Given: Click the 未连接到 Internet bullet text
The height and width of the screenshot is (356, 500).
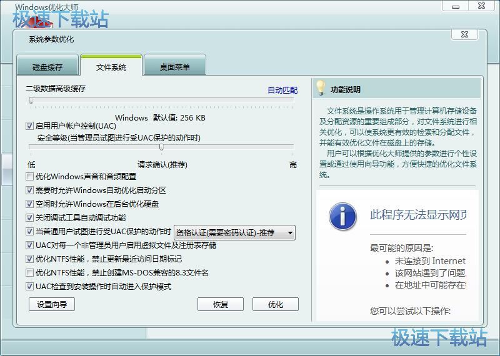Looking at the screenshot, I should [x=430, y=261].
